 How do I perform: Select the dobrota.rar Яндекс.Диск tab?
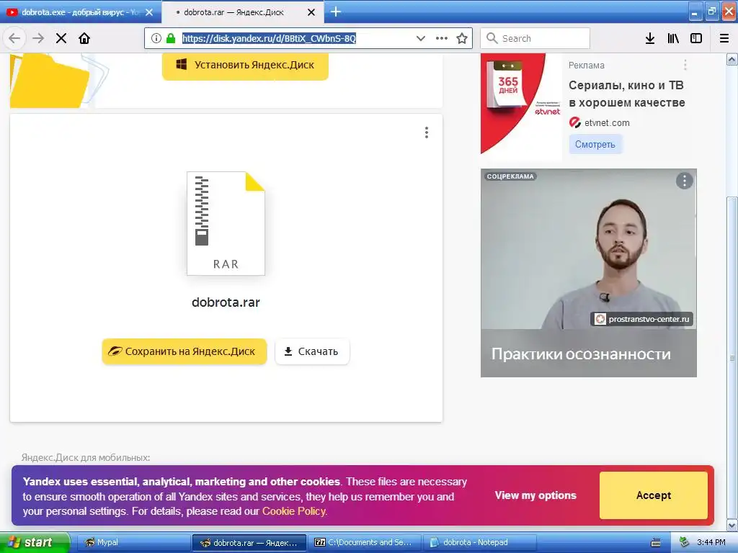click(x=234, y=12)
